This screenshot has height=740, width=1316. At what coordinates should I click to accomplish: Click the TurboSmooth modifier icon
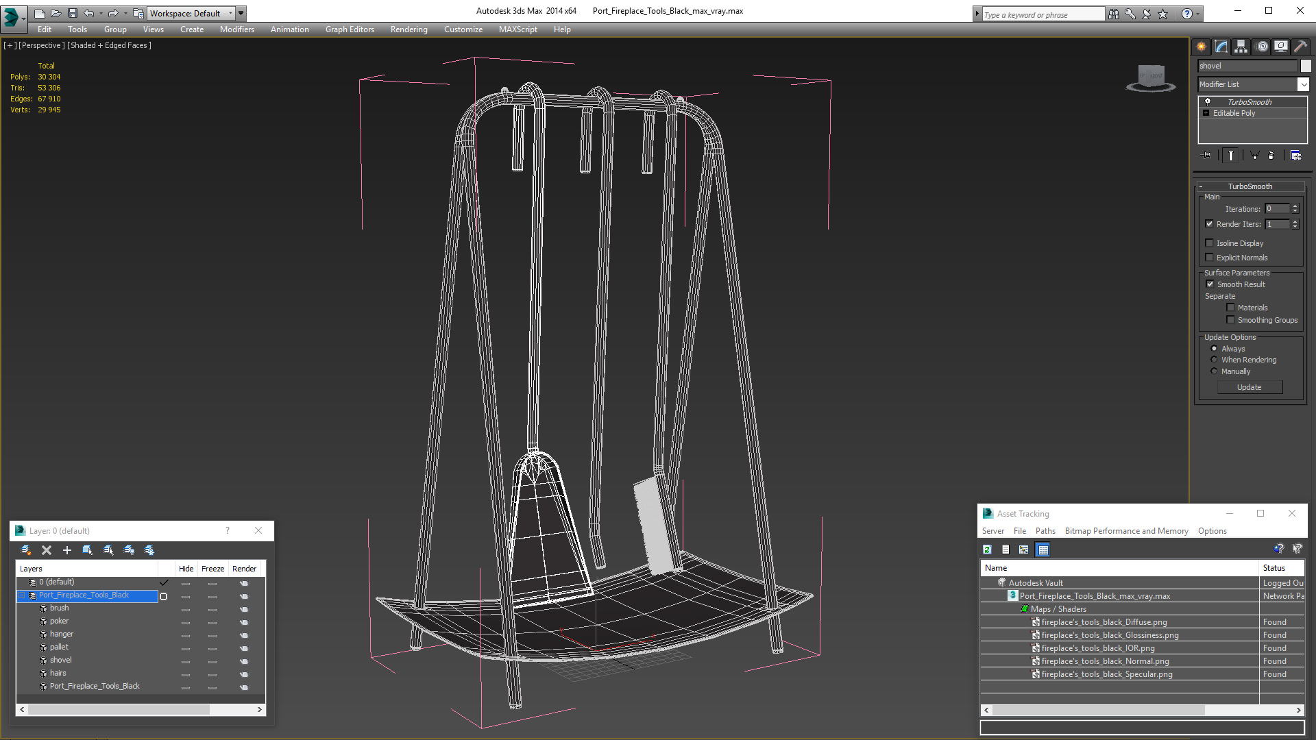tap(1206, 101)
